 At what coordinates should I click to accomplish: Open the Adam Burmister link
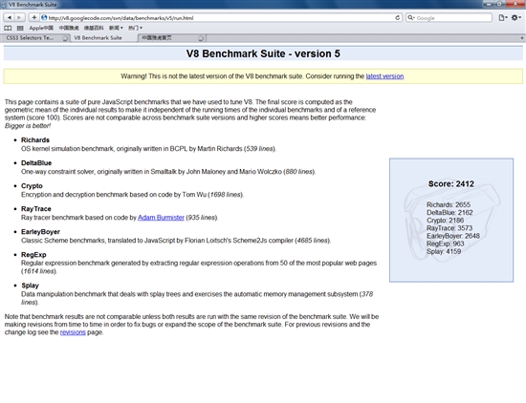click(x=161, y=218)
